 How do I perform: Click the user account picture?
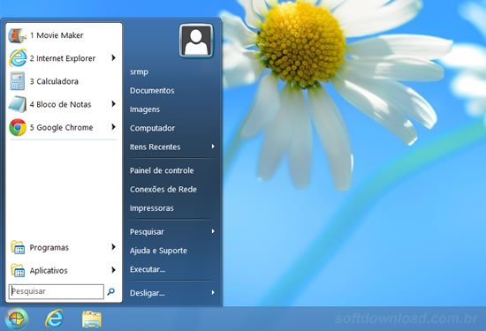click(x=196, y=41)
